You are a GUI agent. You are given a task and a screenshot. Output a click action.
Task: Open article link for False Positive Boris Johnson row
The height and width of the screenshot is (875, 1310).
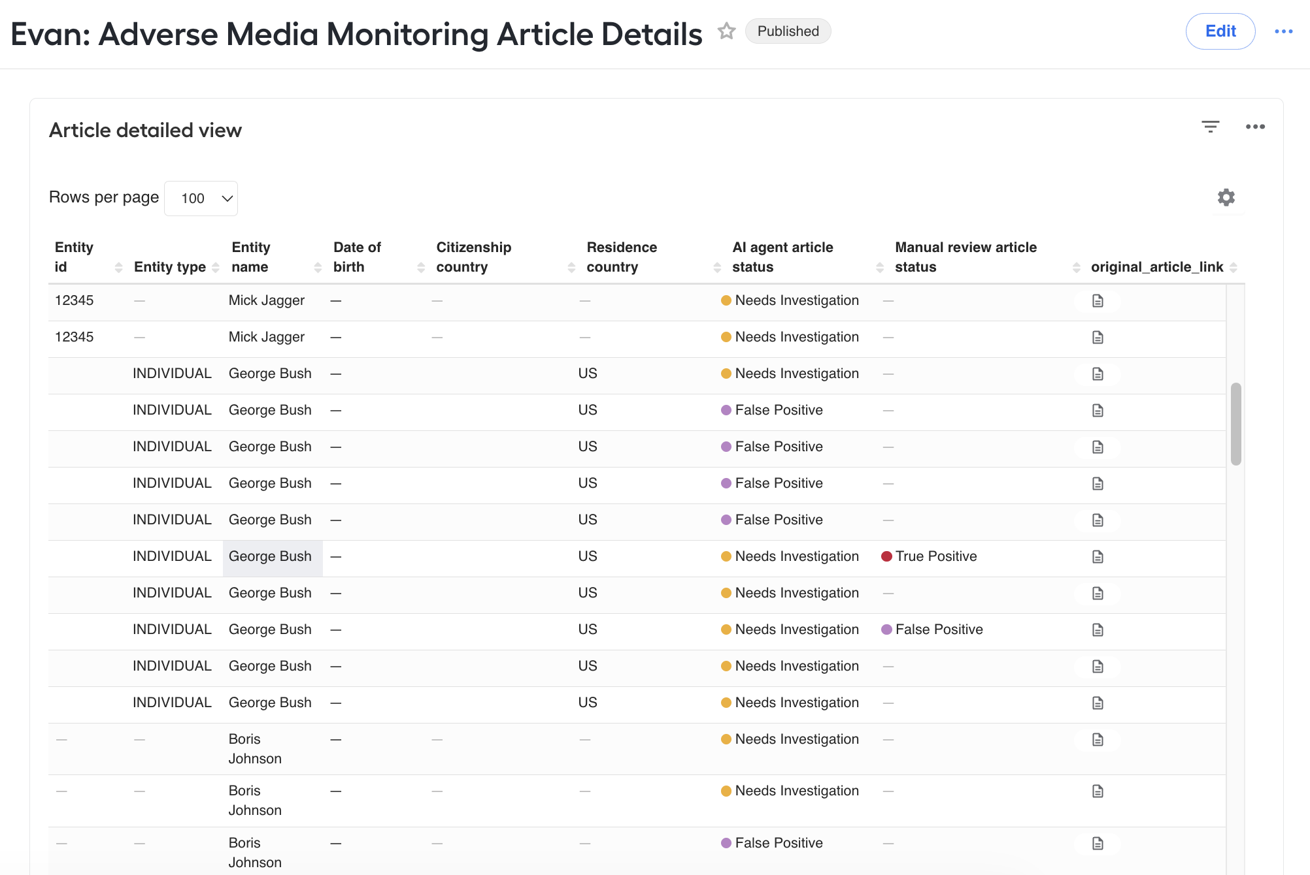[1098, 844]
